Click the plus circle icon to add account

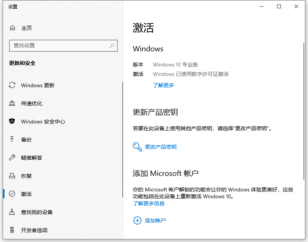137,220
